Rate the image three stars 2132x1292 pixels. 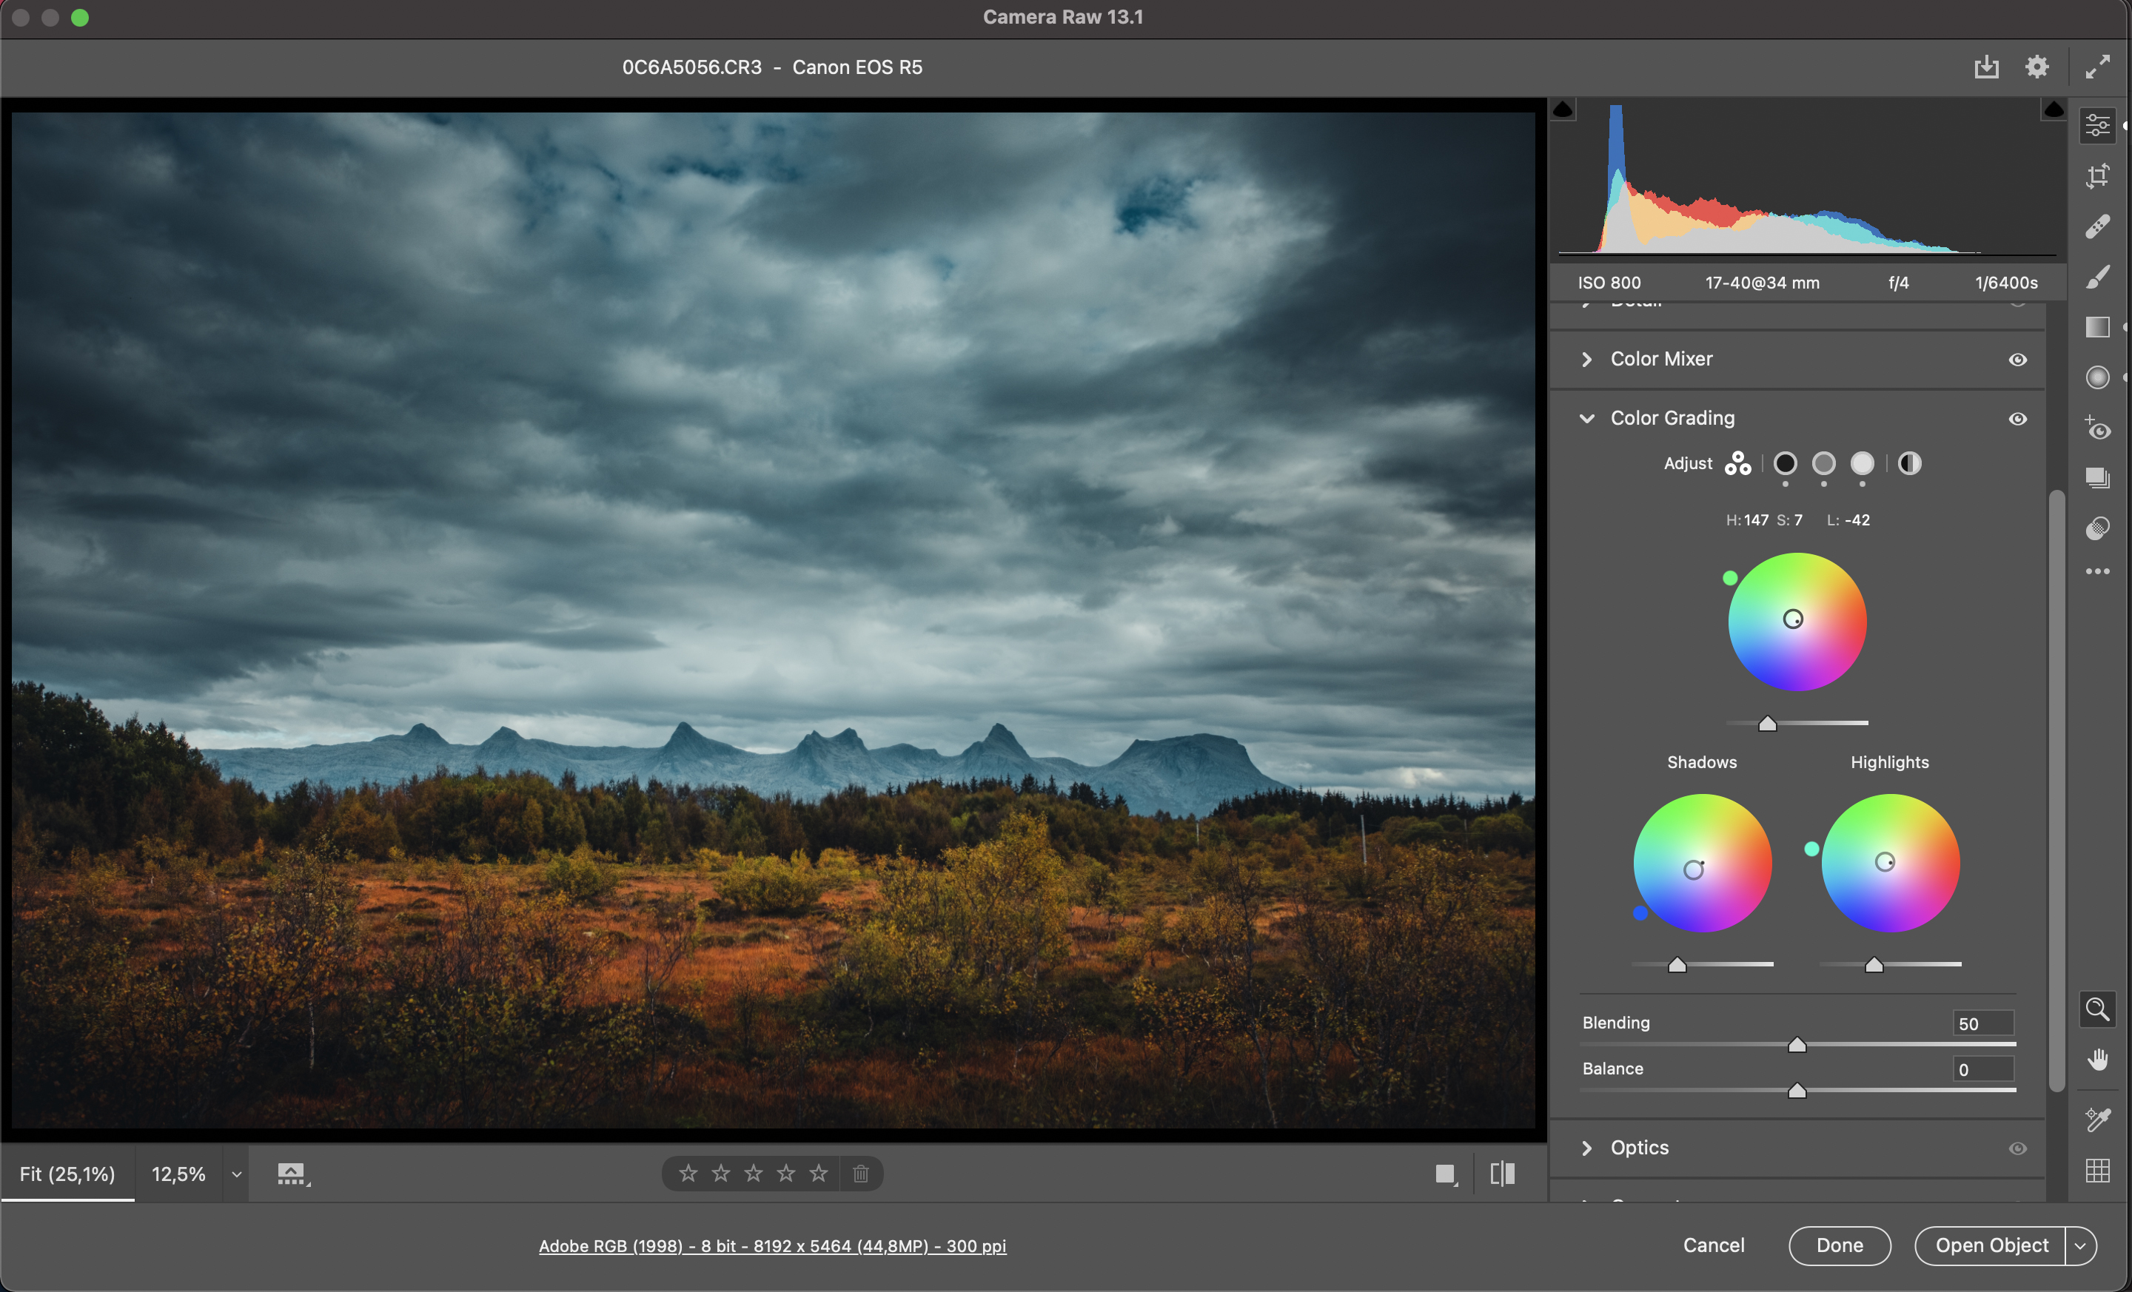(754, 1174)
